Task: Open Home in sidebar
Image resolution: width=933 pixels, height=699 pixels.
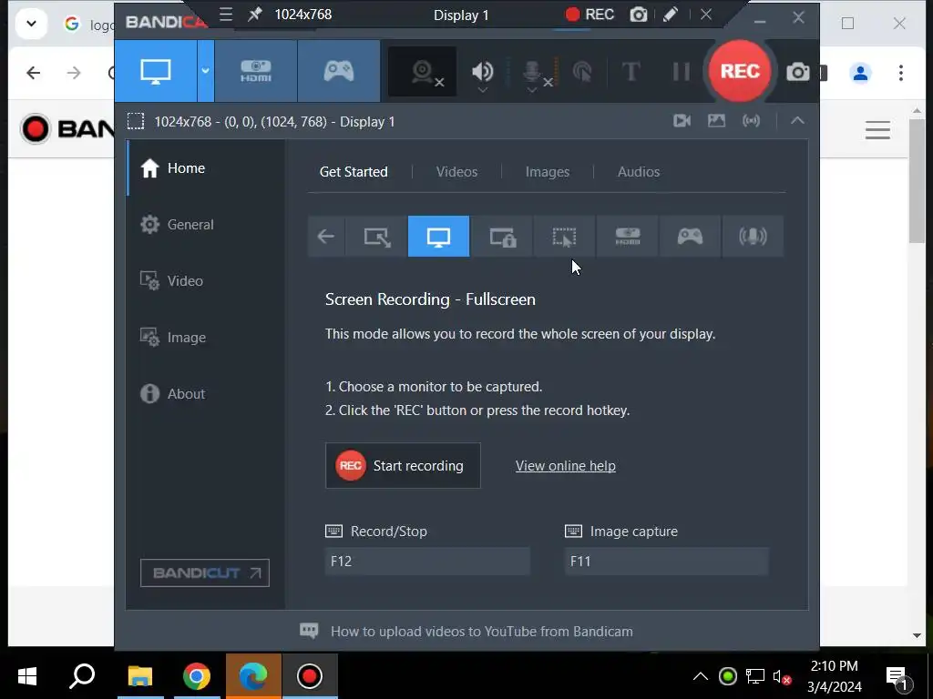Action: (206, 168)
